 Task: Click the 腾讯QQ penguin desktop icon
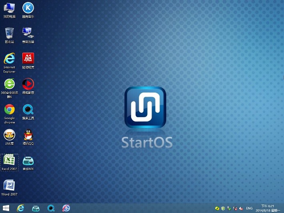point(28,137)
